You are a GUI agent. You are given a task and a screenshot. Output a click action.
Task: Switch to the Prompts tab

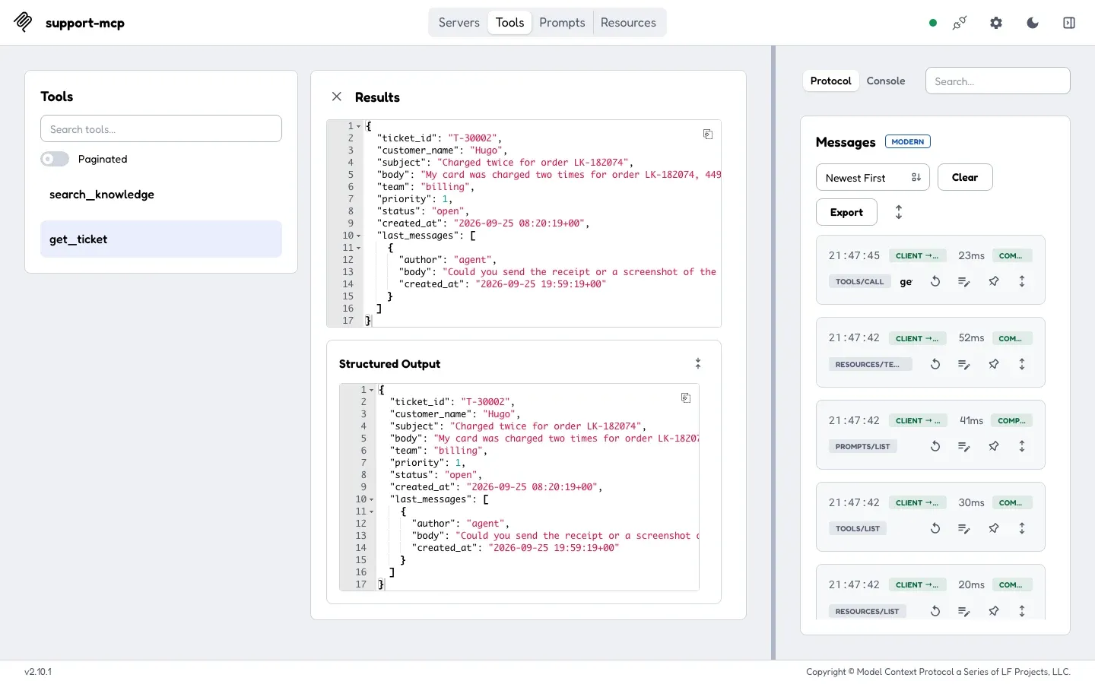[x=562, y=23]
